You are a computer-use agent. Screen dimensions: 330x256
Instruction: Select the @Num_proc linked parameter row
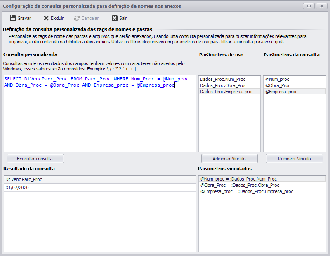238,179
